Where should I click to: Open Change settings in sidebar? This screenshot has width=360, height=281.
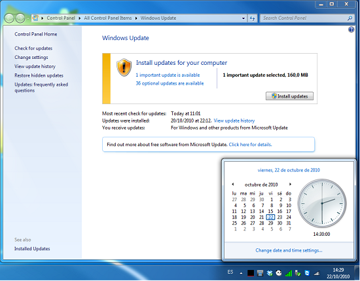pos(31,57)
